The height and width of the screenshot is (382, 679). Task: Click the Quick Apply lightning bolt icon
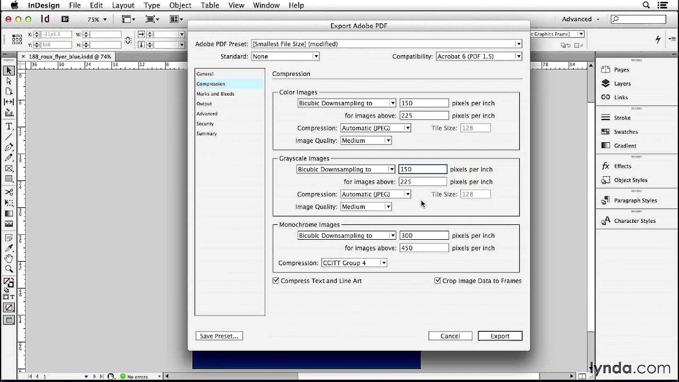(x=658, y=39)
